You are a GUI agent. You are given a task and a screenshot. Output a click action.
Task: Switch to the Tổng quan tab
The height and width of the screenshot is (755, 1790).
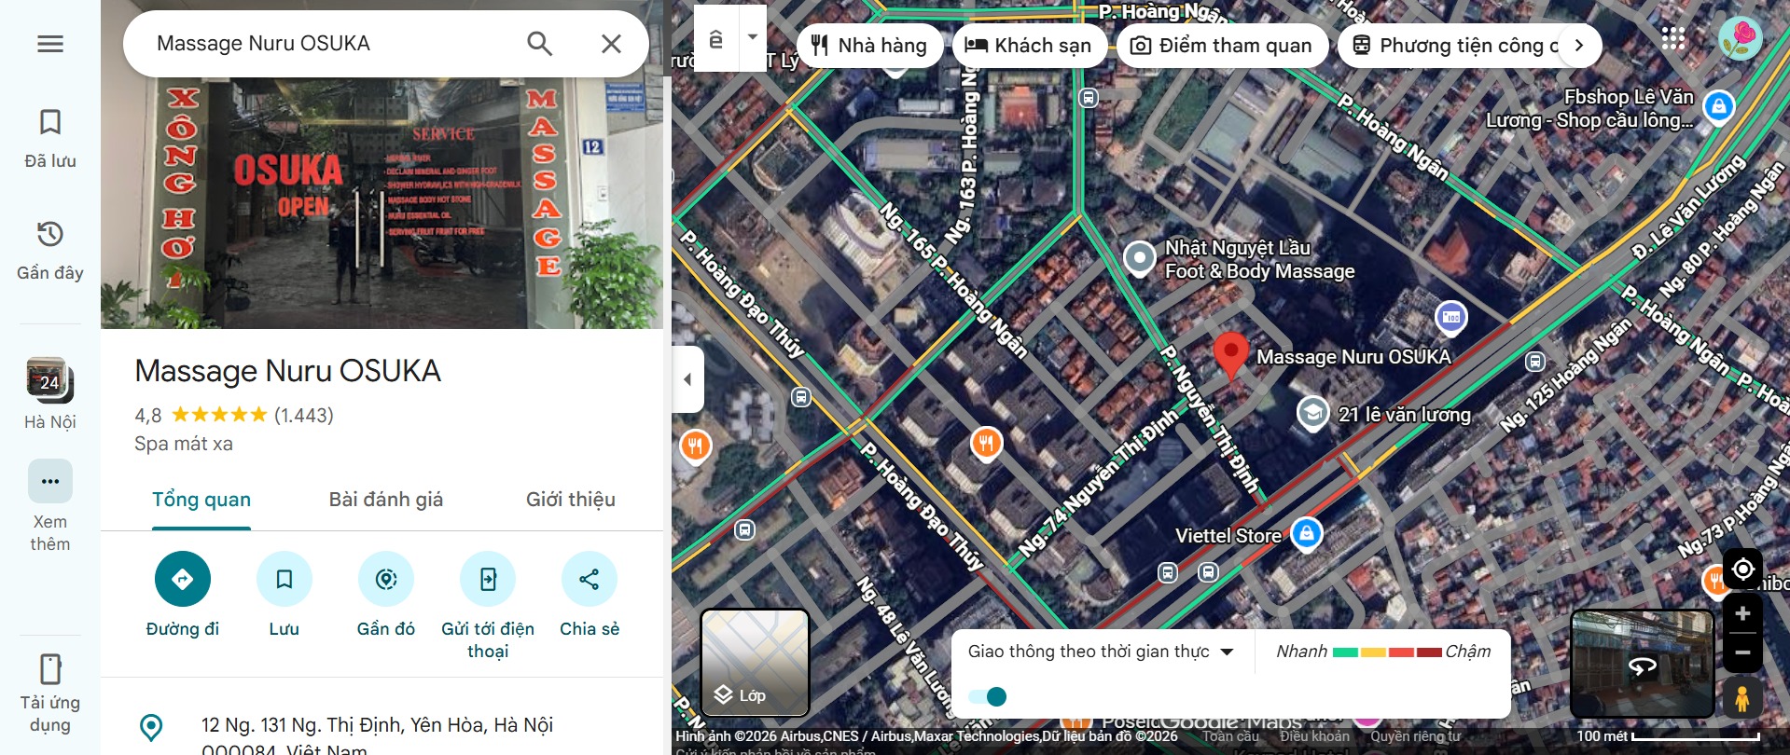[x=201, y=500]
